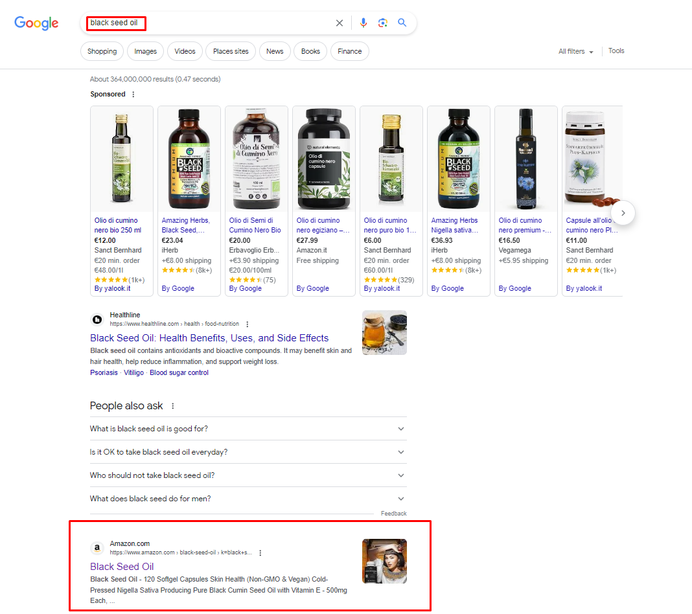Click "By Google" under Amazon.it €27.99 product
Screen dimensions: 692x614
click(312, 288)
